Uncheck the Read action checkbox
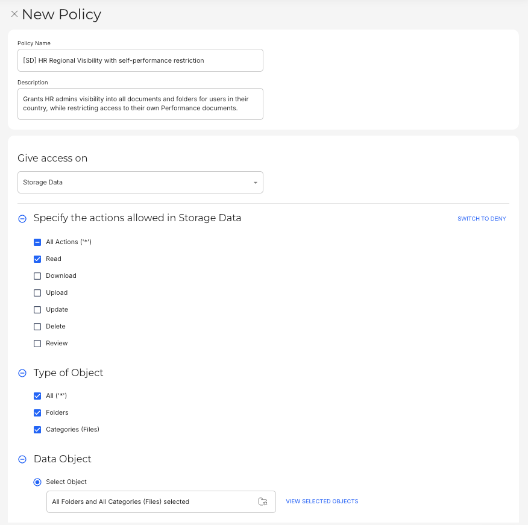Viewport: 528px width, 525px height. coord(37,259)
